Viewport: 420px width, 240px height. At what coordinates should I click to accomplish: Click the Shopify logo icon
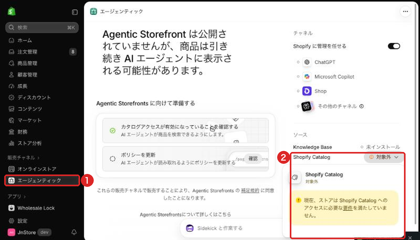pos(11,11)
